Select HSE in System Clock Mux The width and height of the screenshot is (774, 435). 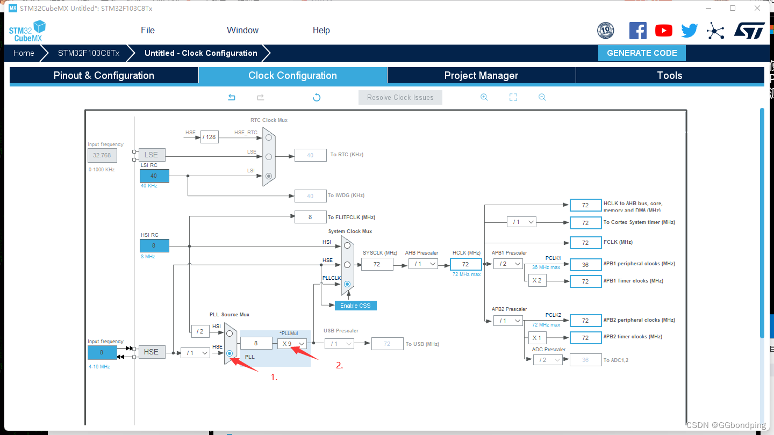click(x=347, y=265)
